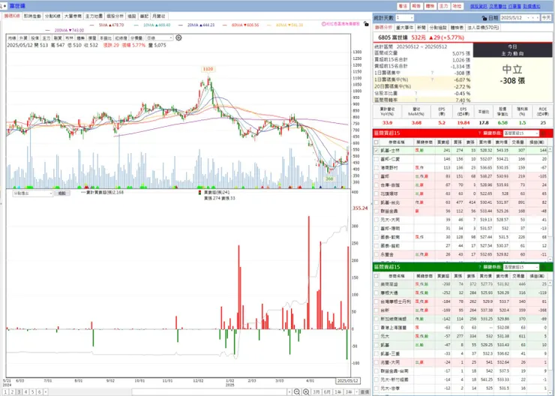Click help icon in green 區間賣超15 header
The height and width of the screenshot is (396, 555).
click(479, 267)
